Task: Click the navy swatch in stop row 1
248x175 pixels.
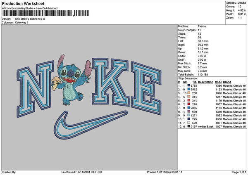Action: coord(189,85)
